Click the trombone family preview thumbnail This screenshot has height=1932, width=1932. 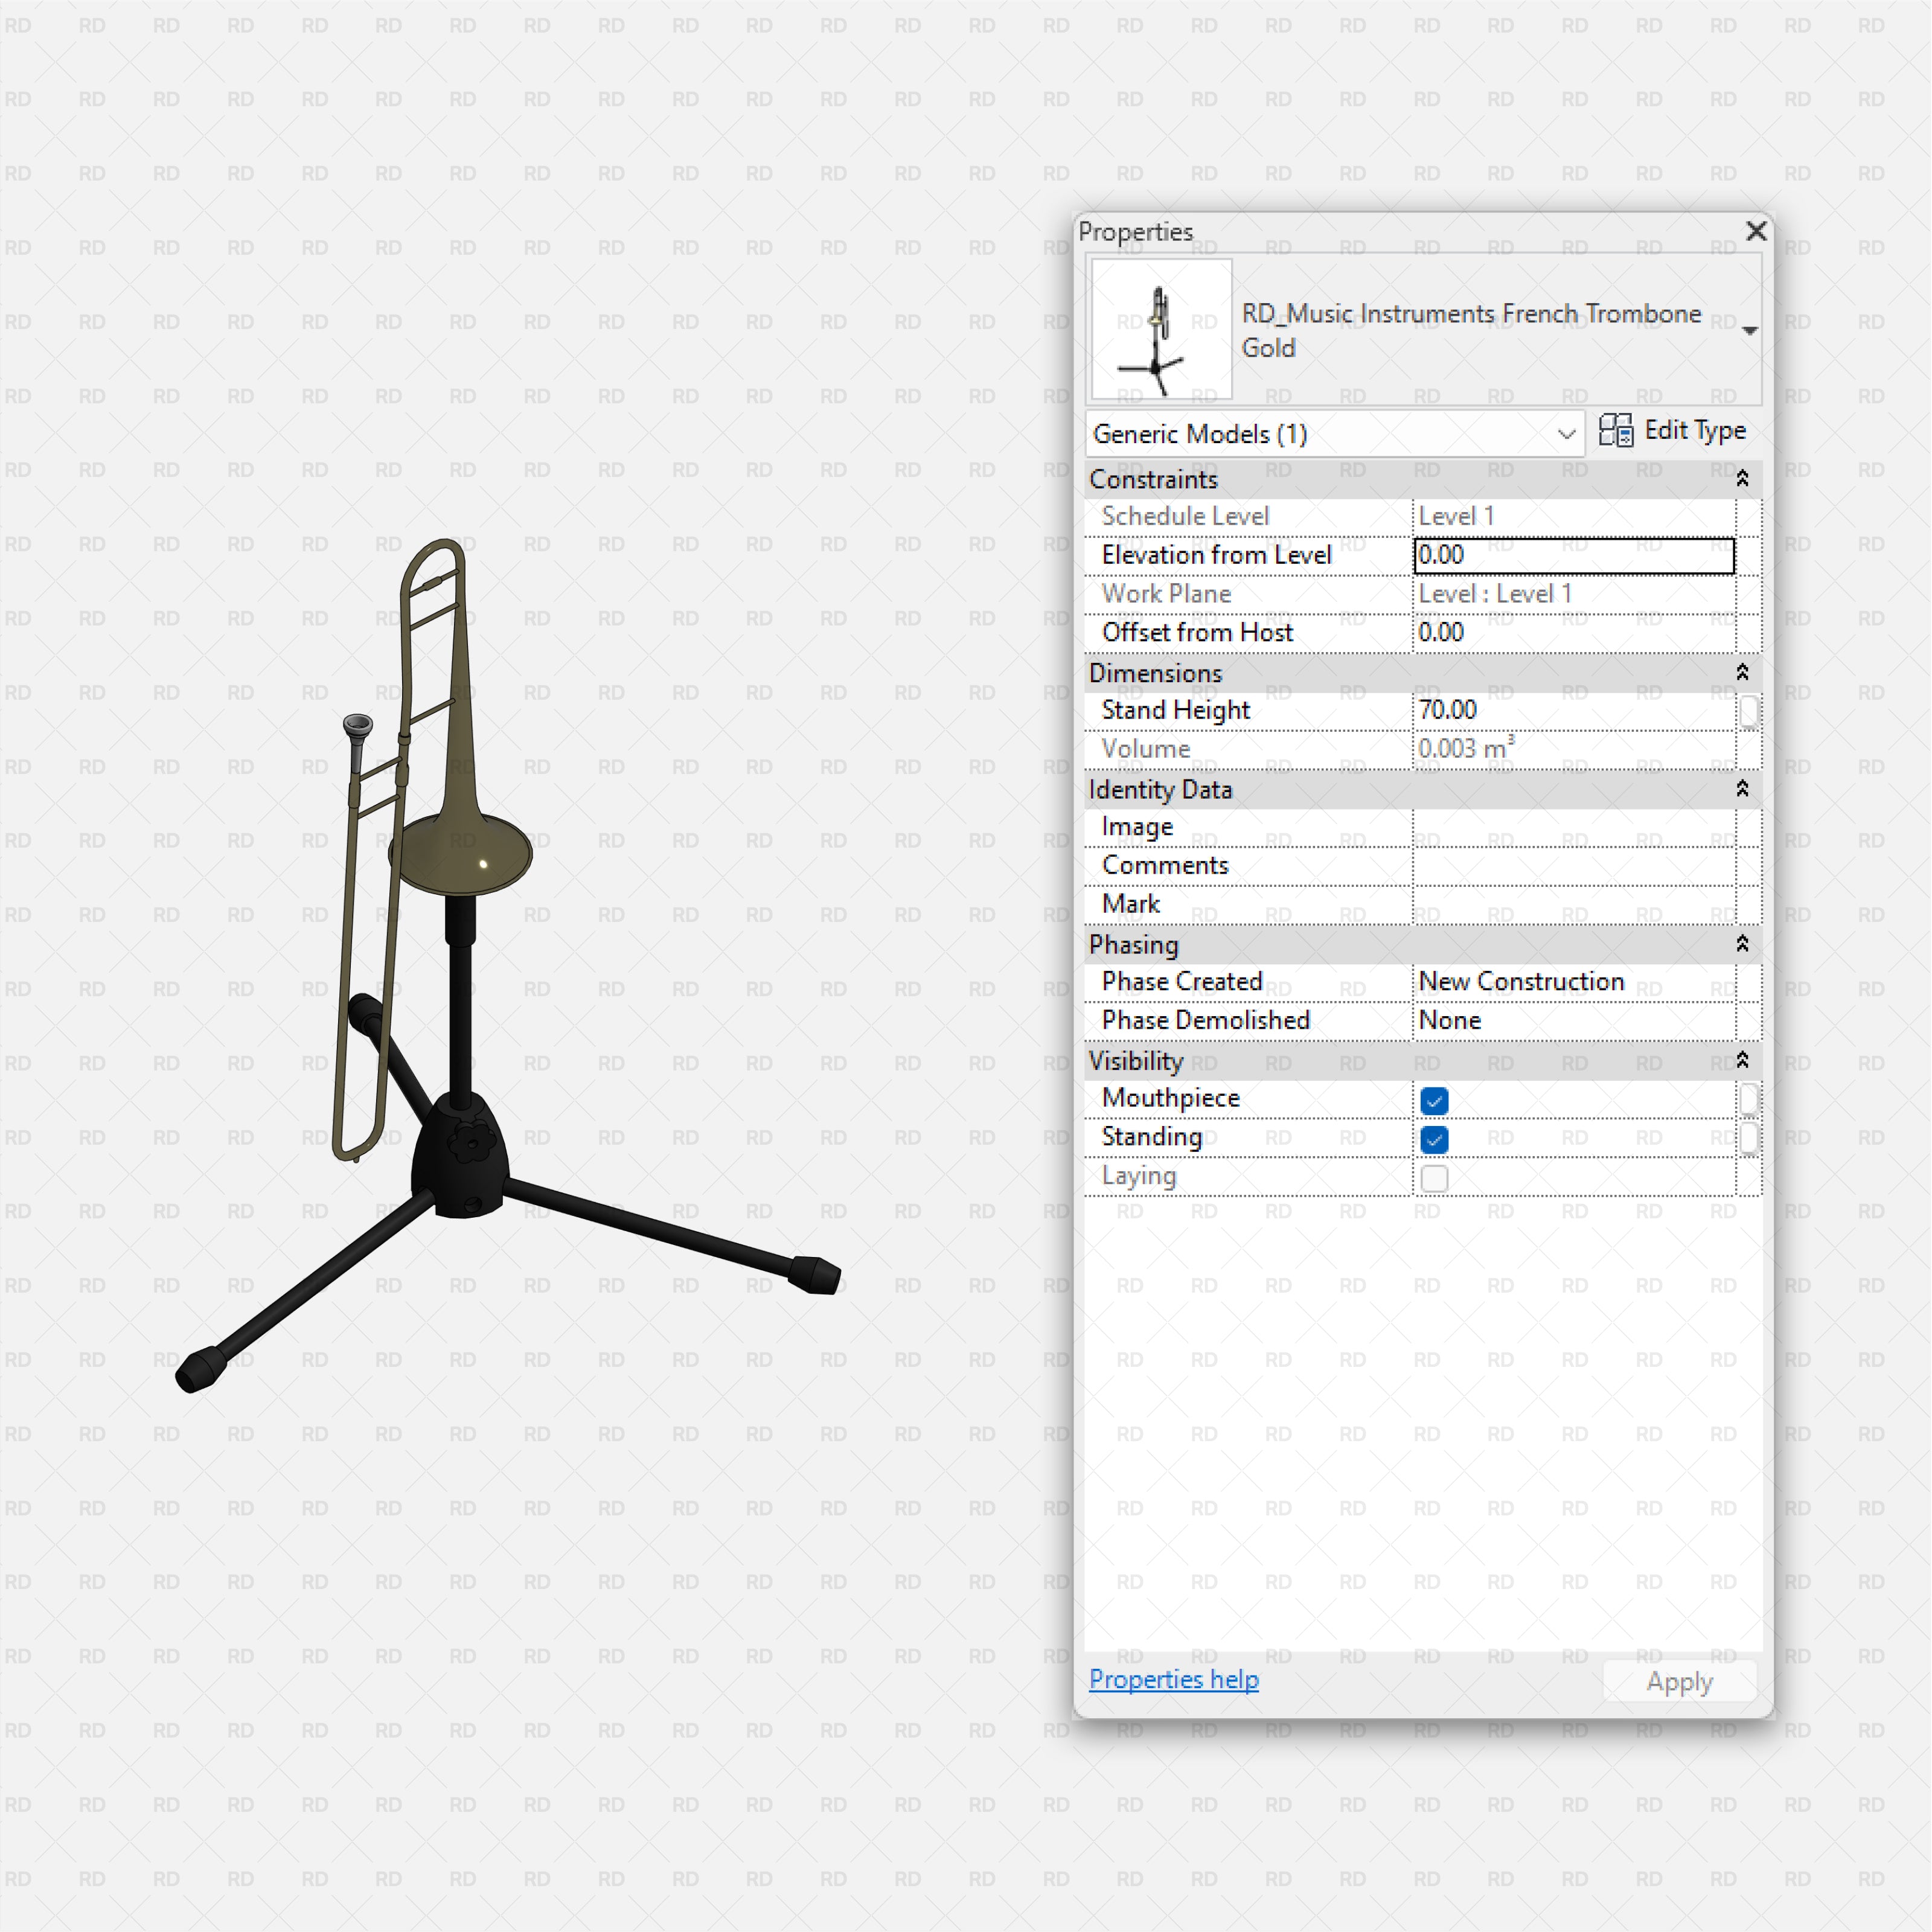[1160, 330]
